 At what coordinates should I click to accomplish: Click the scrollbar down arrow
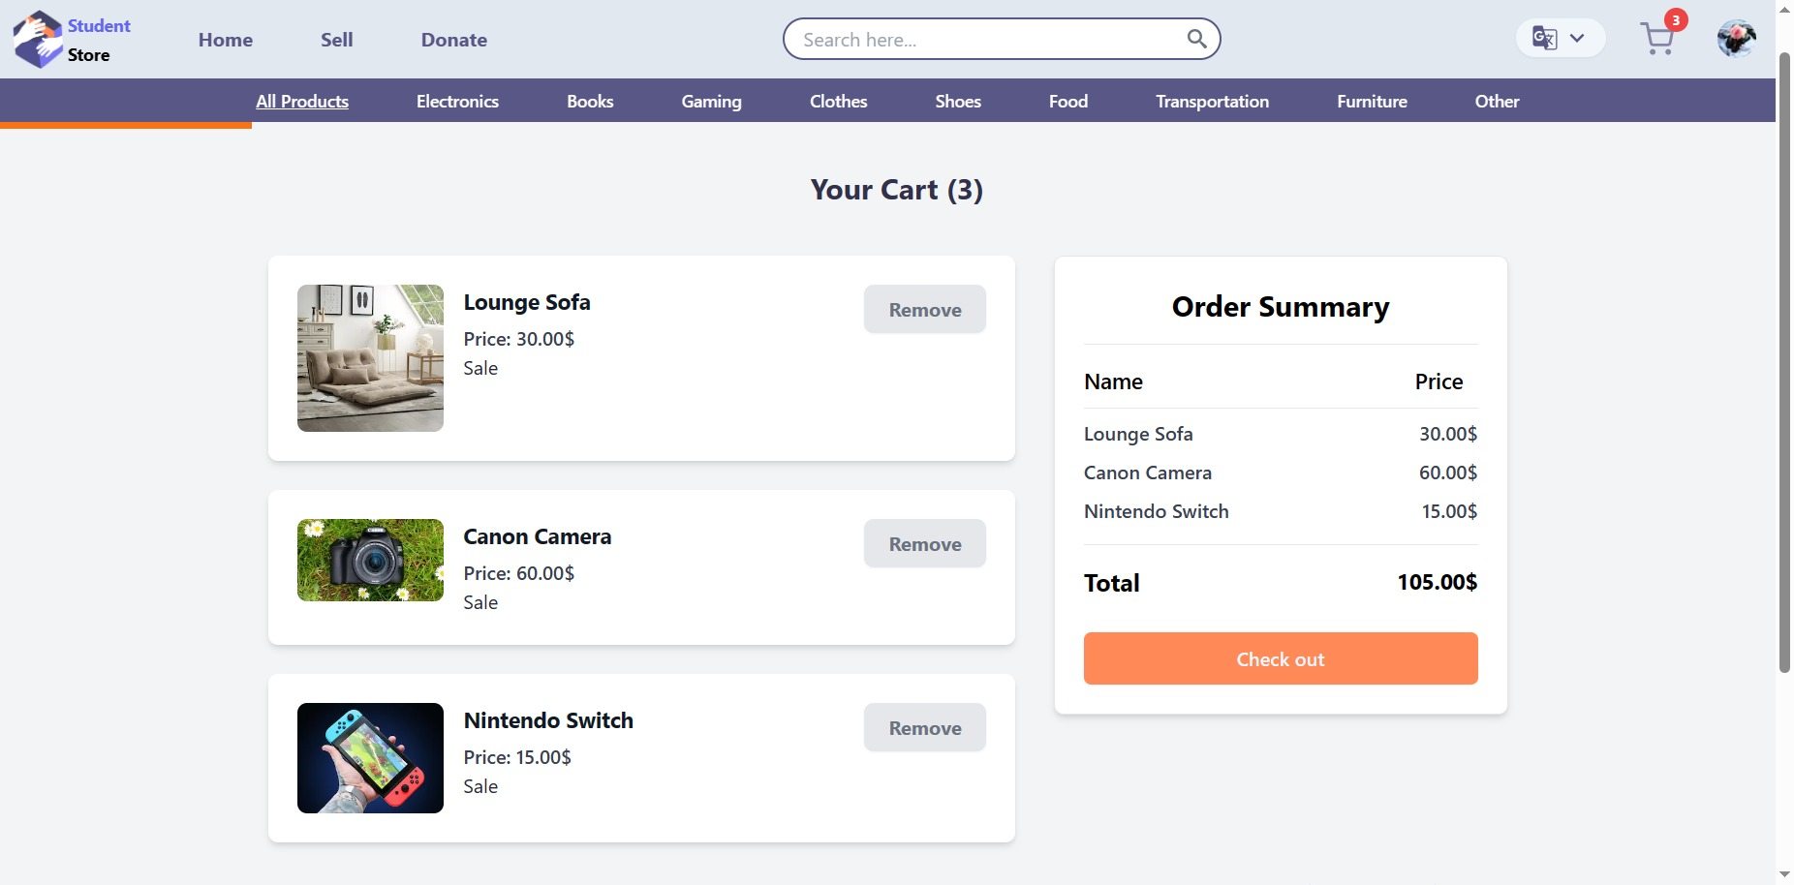tap(1784, 874)
